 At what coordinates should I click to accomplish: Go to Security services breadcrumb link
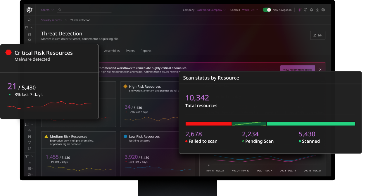pos(51,20)
